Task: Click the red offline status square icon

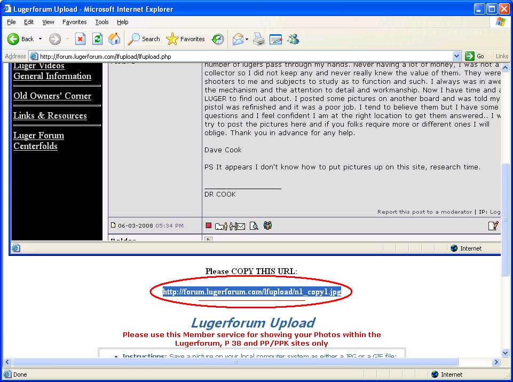Action: tap(208, 225)
